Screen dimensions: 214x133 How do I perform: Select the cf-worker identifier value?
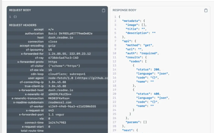(72, 107)
